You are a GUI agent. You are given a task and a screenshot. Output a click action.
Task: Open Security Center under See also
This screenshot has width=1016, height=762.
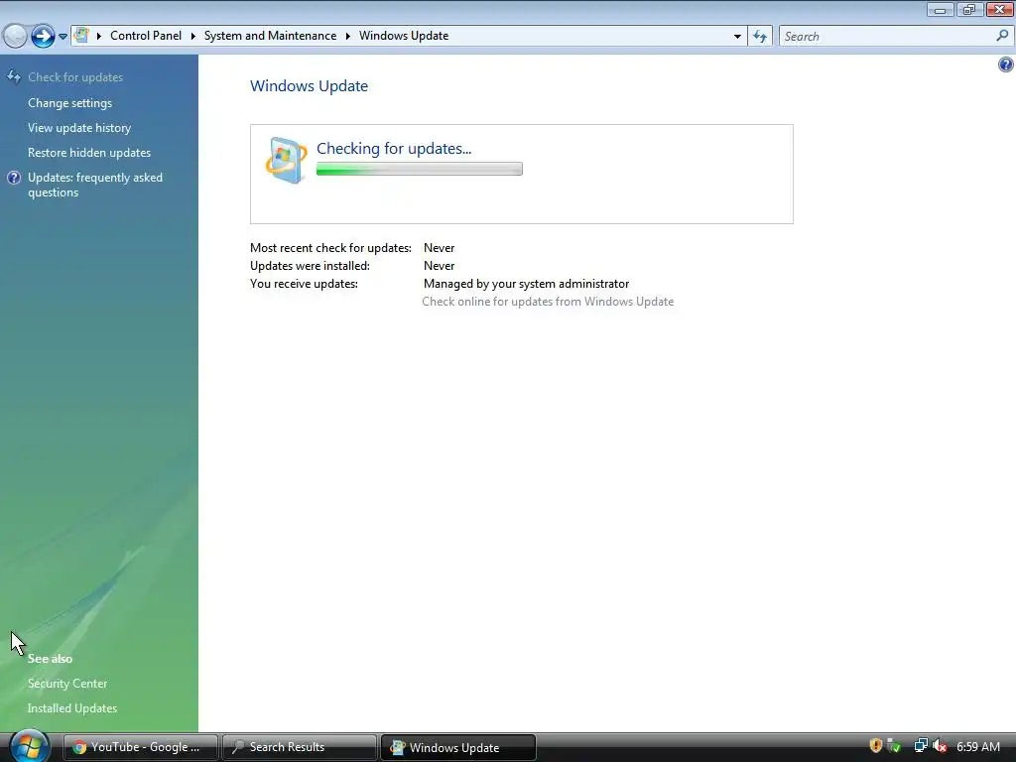67,684
